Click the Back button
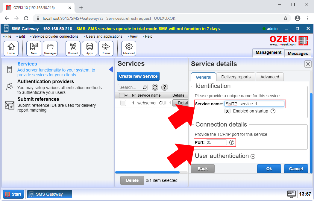 point(203,169)
